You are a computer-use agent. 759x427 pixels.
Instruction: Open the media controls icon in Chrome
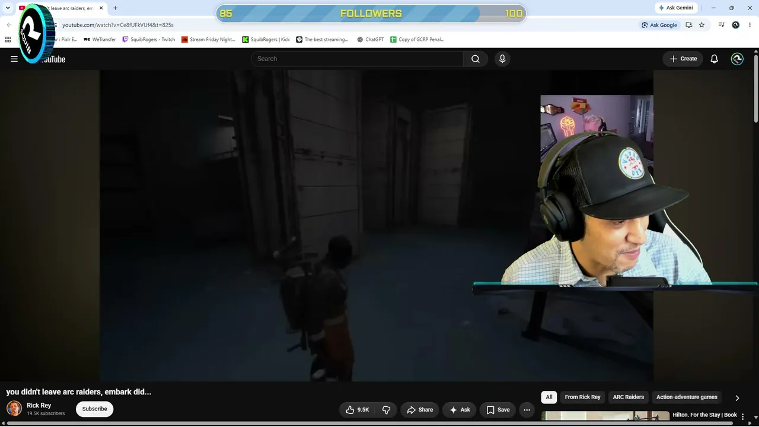tap(722, 25)
